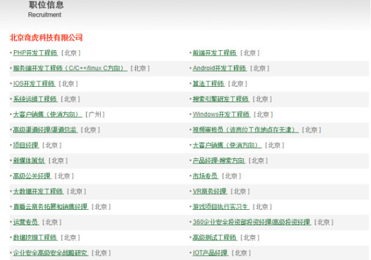Viewport: 371px width, 260px height.
Task: Select the Windows开发工程师 job link
Action: (222, 114)
